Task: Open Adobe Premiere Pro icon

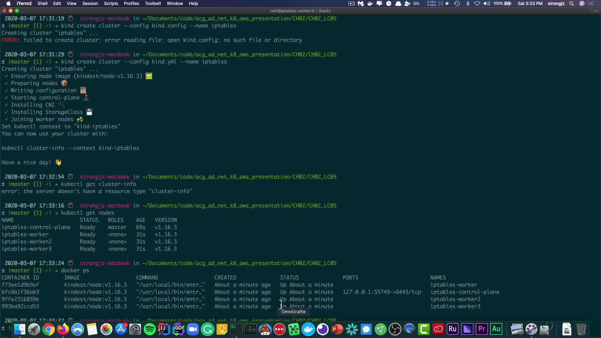Action: [x=482, y=329]
